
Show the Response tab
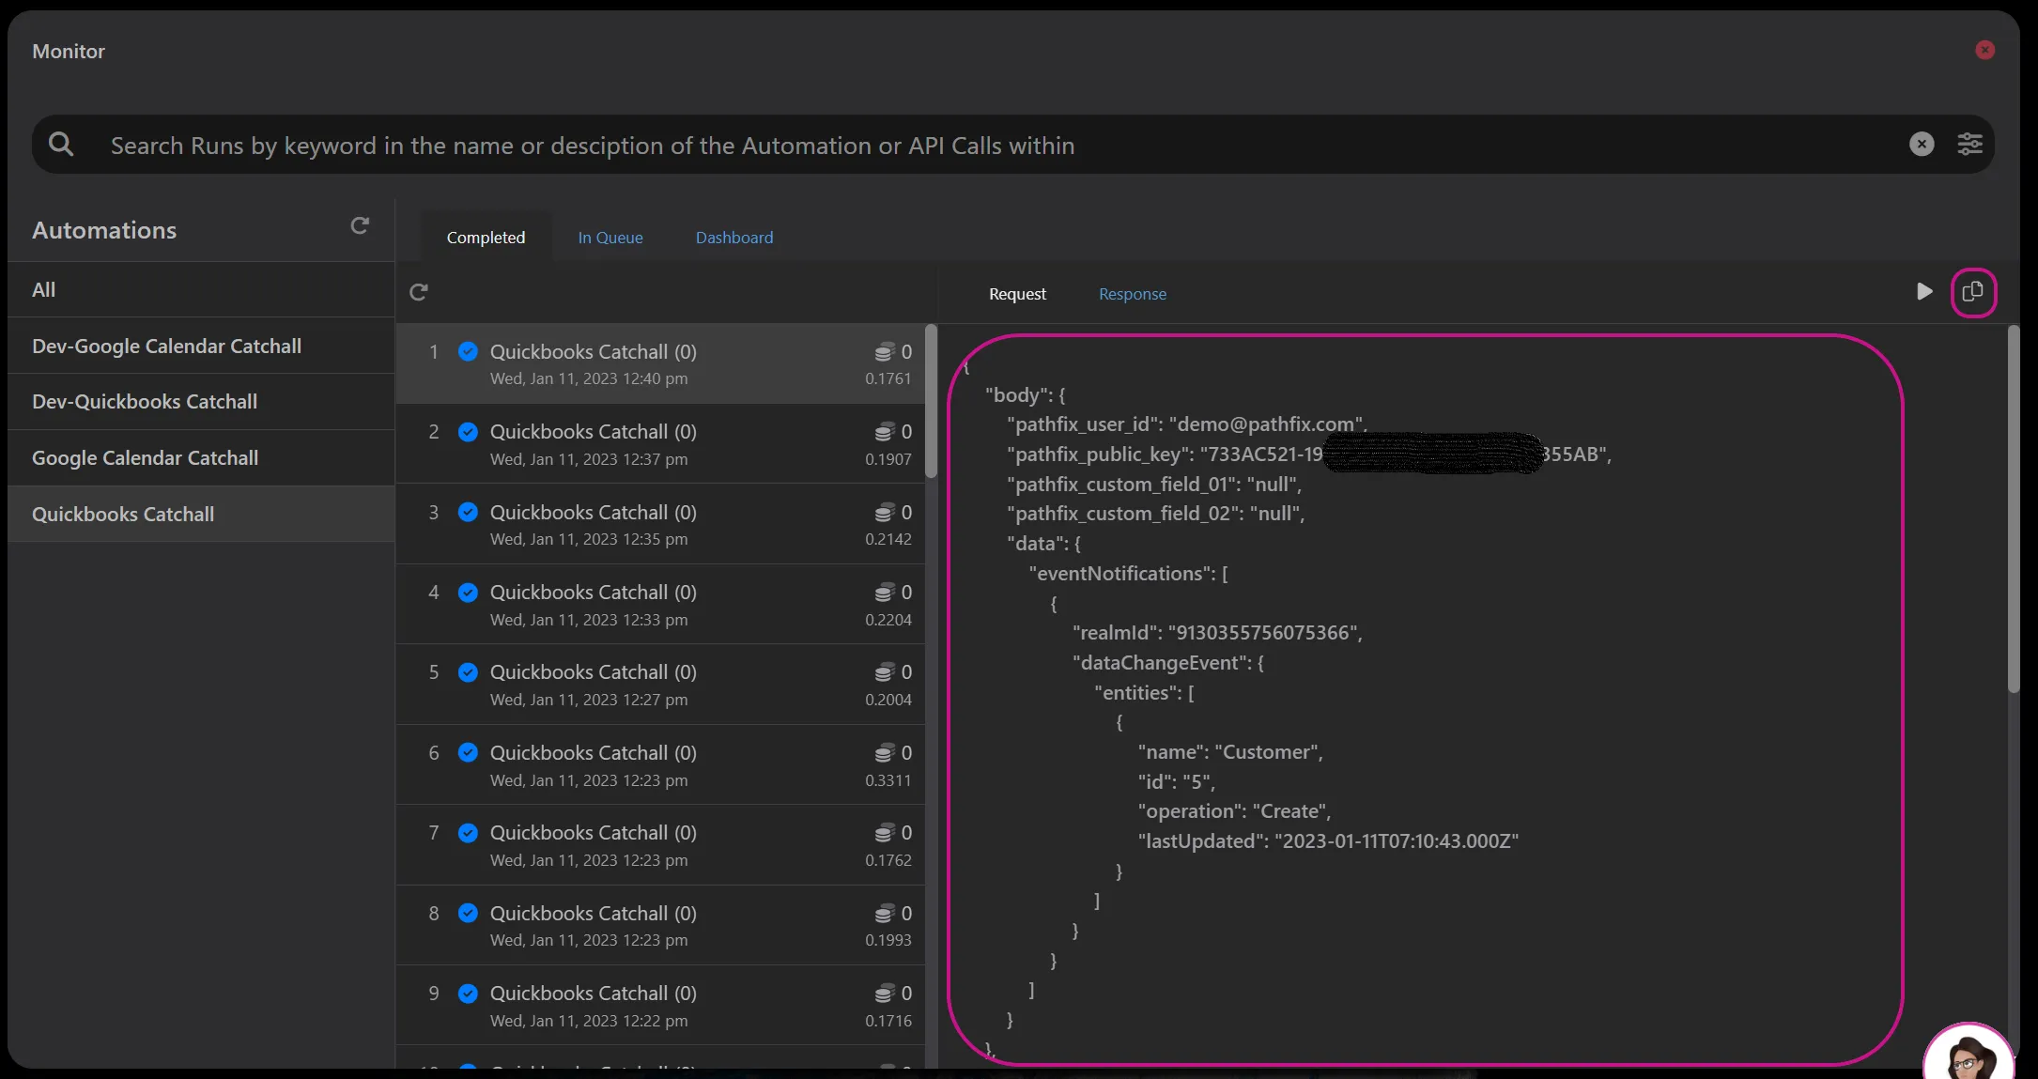point(1133,294)
